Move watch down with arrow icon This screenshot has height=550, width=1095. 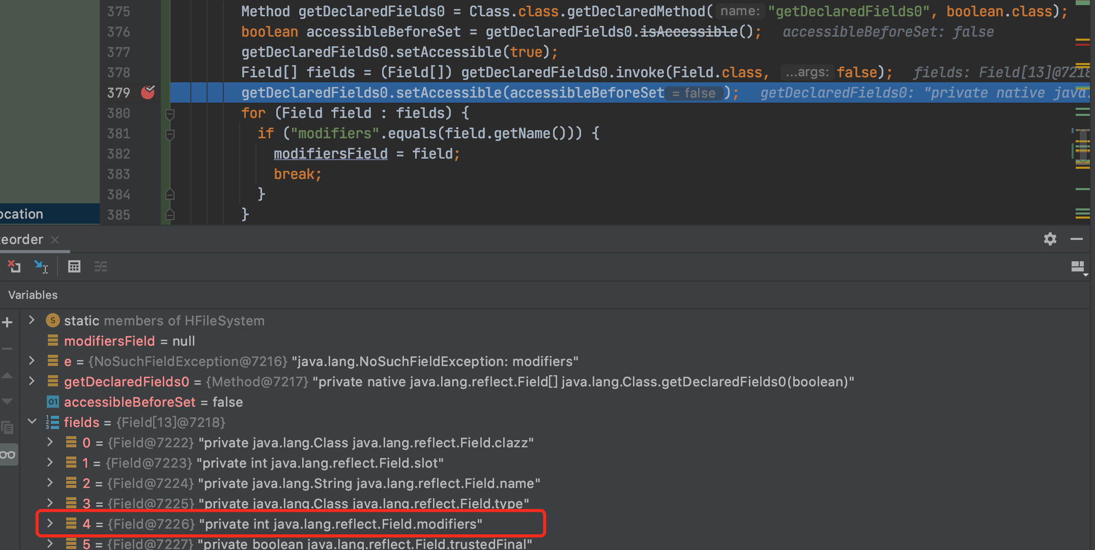[8, 402]
